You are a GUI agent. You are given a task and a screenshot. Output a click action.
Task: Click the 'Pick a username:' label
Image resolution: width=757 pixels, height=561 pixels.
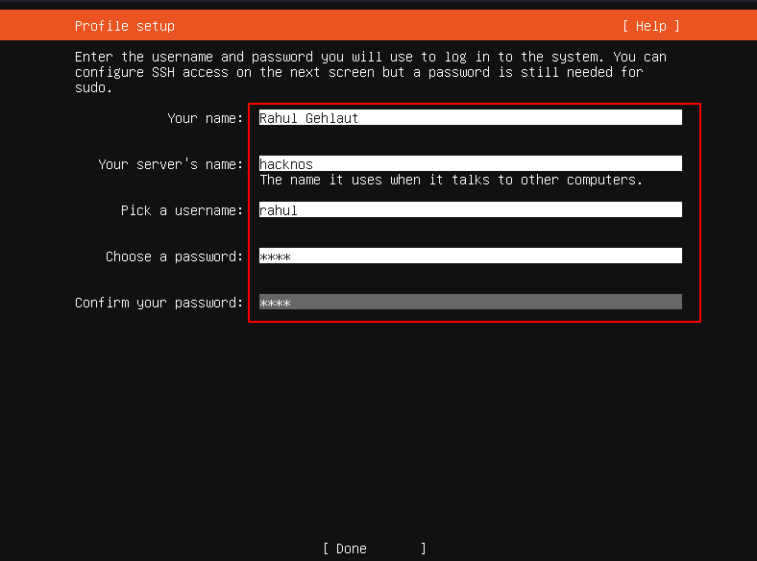point(182,210)
